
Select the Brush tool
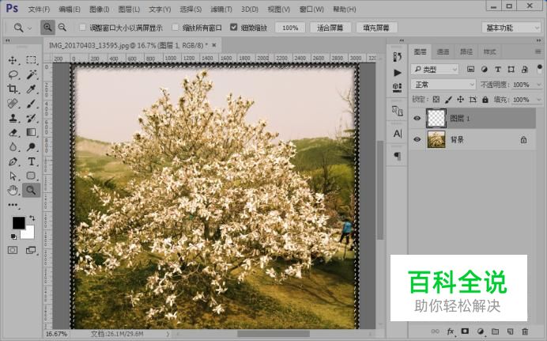click(31, 104)
